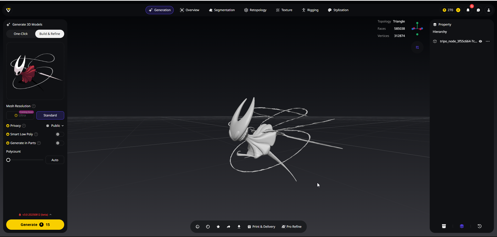
Task: Open the archive box icon in Property panel
Action: [444, 226]
